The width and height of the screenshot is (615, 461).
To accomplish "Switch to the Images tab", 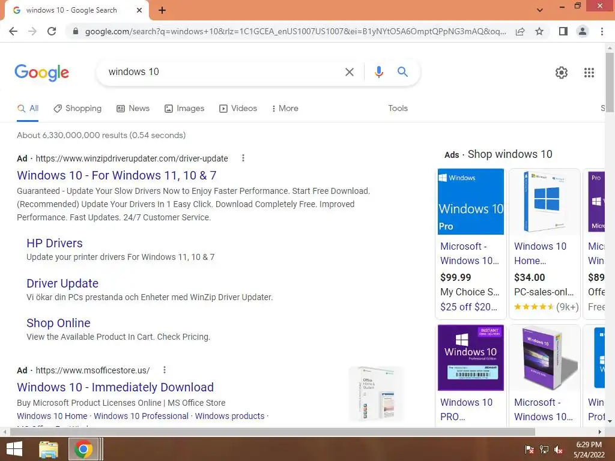I will click(x=185, y=109).
